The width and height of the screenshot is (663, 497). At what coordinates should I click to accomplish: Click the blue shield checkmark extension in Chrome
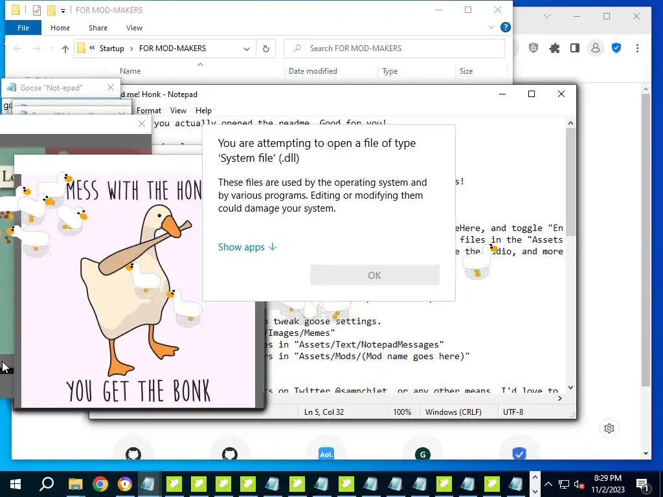coord(616,48)
